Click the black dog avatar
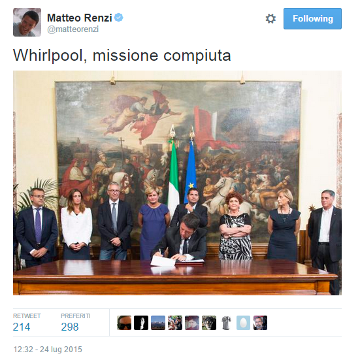360x360 pixels. click(209, 323)
